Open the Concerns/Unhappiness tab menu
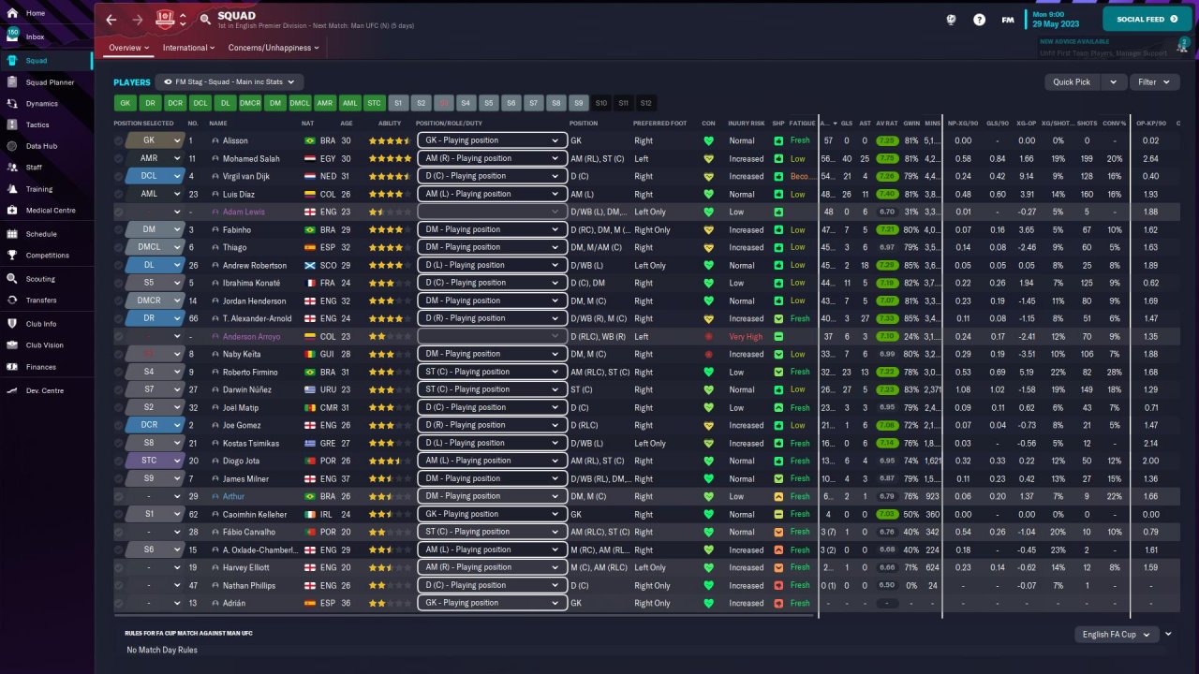1199x674 pixels. point(274,48)
